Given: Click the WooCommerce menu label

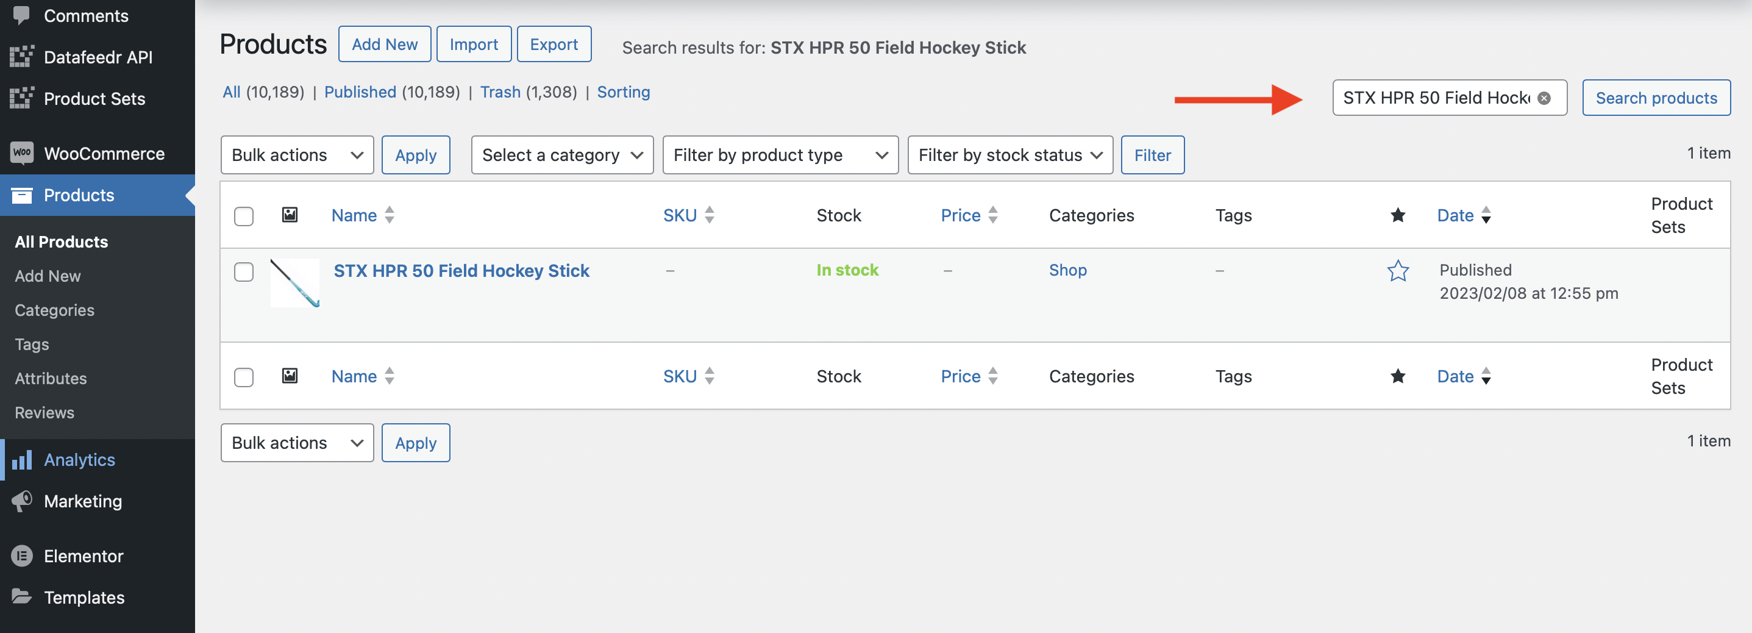Looking at the screenshot, I should coord(104,153).
